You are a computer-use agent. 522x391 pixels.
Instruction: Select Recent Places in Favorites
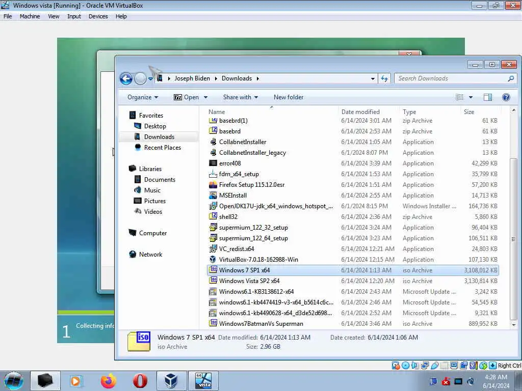point(163,148)
